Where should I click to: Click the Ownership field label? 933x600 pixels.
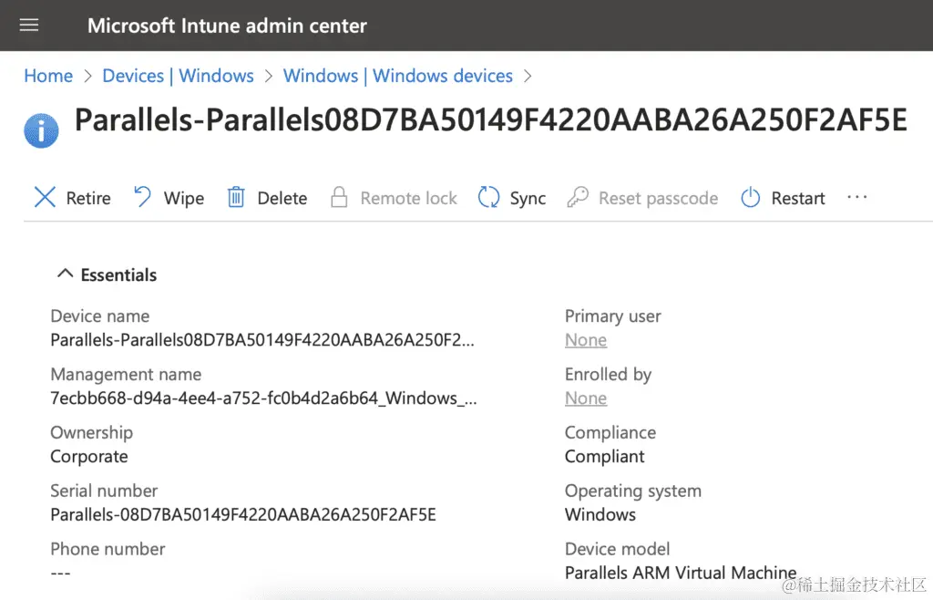[92, 433]
